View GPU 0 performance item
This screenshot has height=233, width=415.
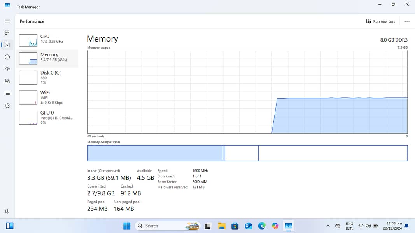click(47, 117)
